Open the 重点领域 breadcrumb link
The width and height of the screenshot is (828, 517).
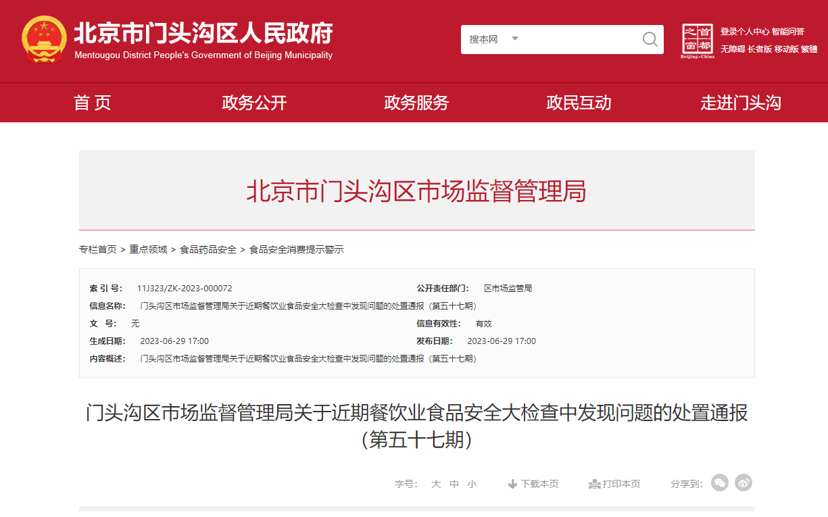tap(148, 249)
